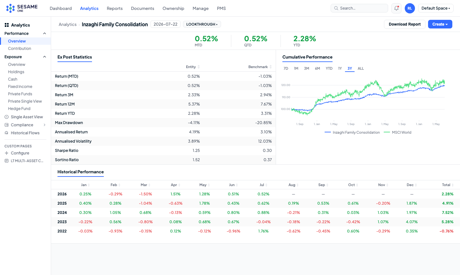Viewport: 460px width, 275px height.
Task: Click the Download Report button
Action: coord(405,24)
